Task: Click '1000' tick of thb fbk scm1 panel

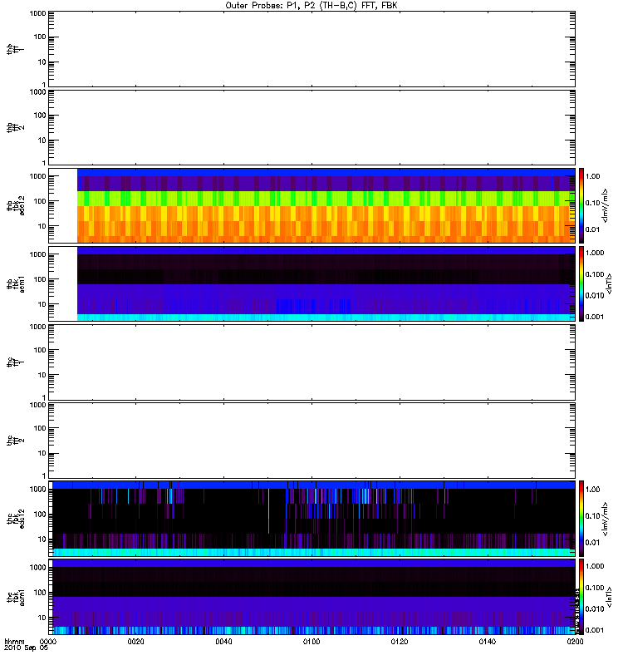Action: tap(37, 254)
